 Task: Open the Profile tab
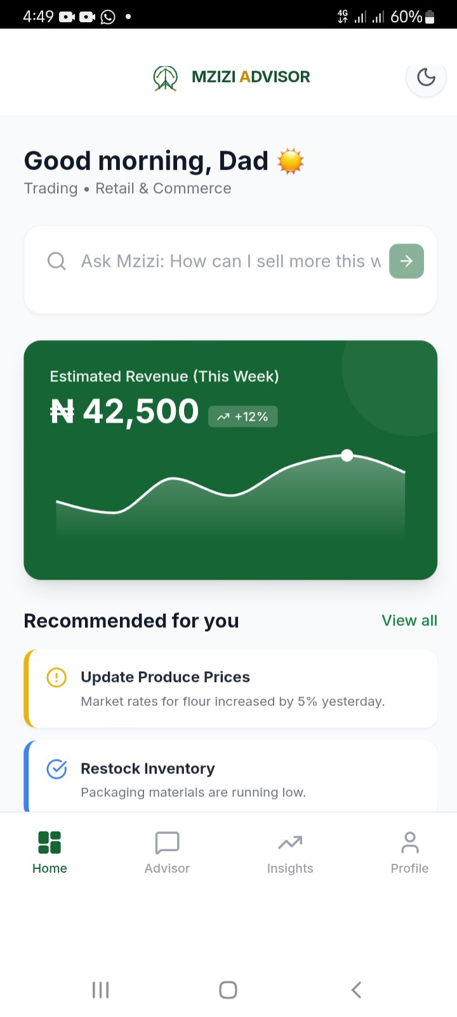tap(409, 852)
